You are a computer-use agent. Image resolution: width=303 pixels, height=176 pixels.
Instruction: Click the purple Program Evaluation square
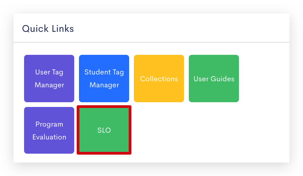[49, 130]
